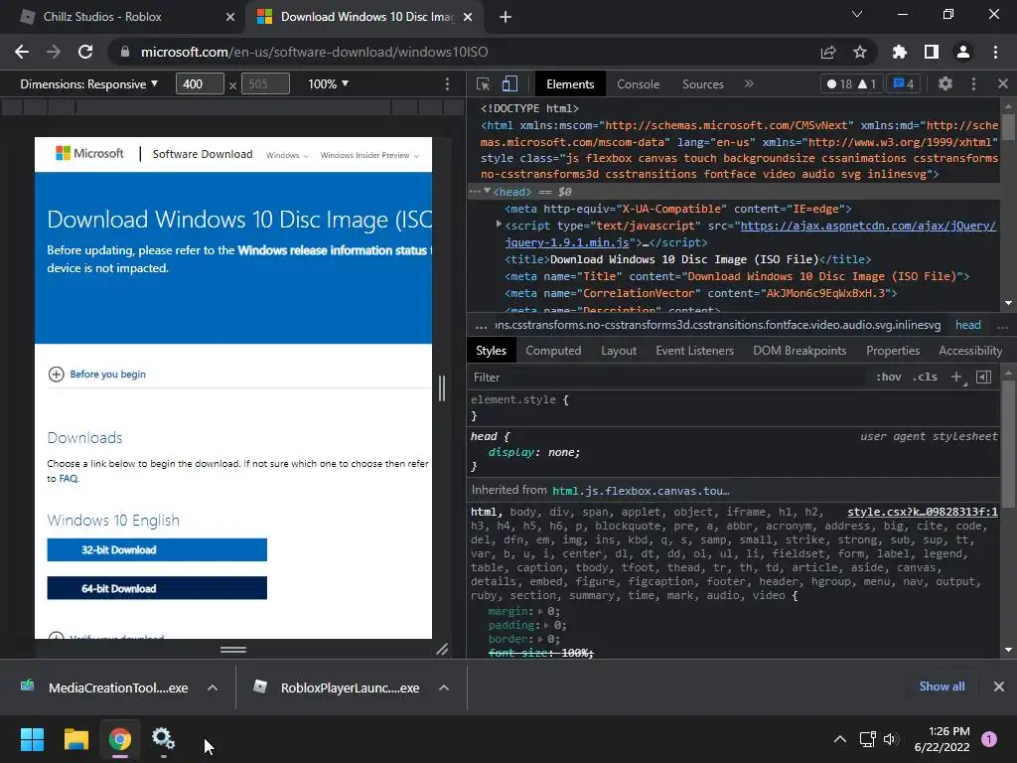
Task: Open Chrome profile avatar
Action: click(963, 52)
